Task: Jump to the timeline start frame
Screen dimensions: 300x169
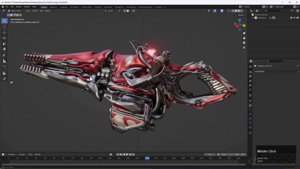Action: pos(118,155)
